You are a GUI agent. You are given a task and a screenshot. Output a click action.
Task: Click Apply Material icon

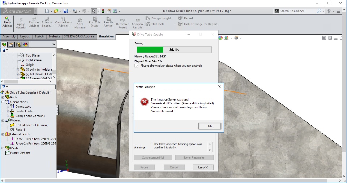(21, 23)
